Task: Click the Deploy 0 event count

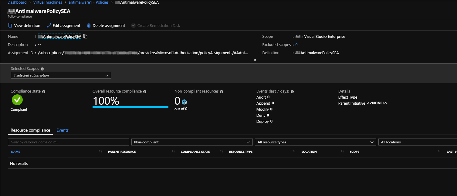Action: click(x=264, y=121)
